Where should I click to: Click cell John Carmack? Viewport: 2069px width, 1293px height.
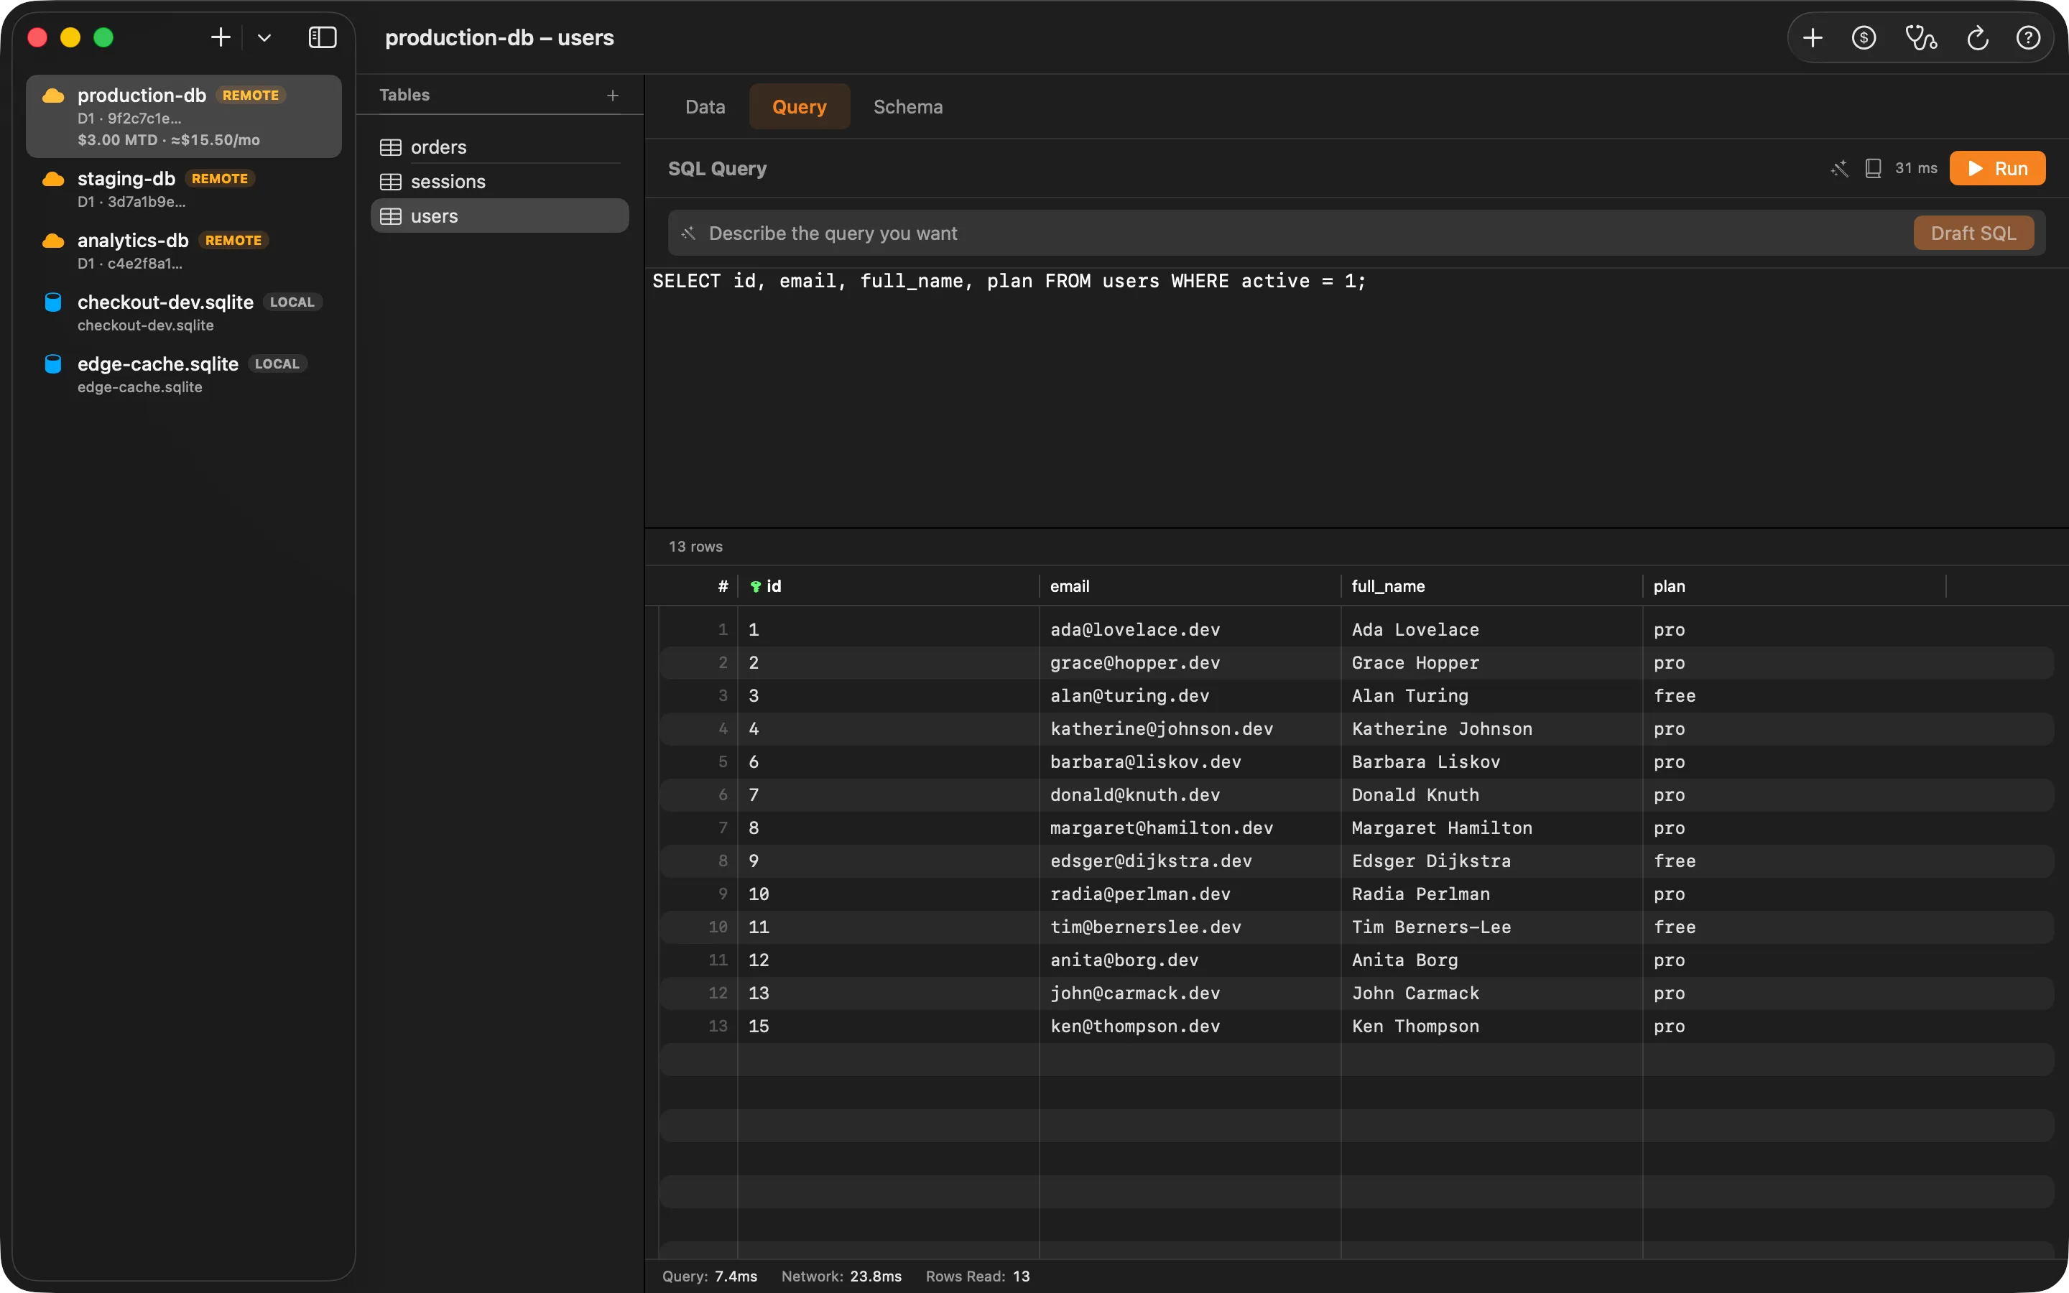tap(1415, 993)
